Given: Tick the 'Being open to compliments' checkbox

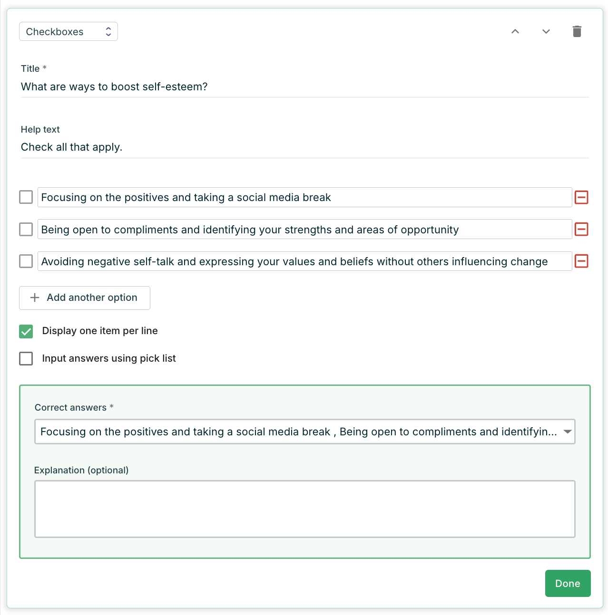Looking at the screenshot, I should pos(26,229).
